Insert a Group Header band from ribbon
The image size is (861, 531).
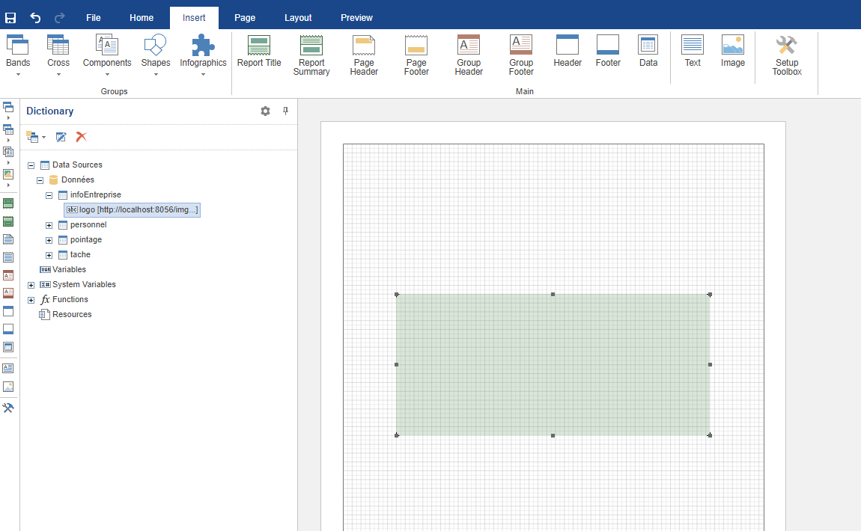click(x=469, y=55)
